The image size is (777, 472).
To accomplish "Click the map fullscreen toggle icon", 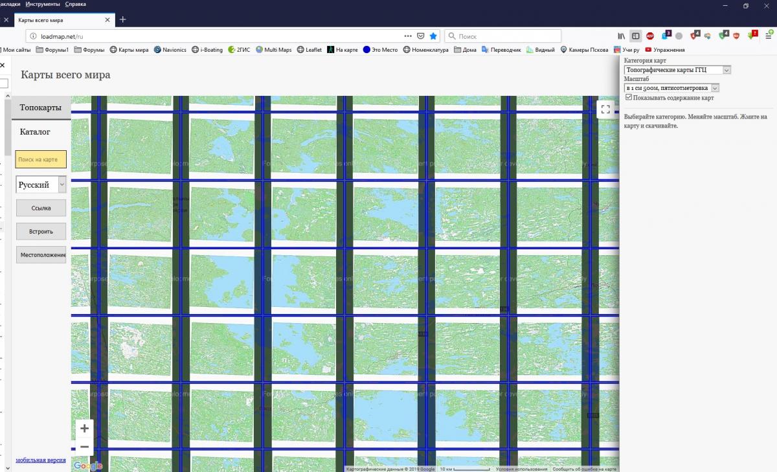I will click(x=605, y=109).
